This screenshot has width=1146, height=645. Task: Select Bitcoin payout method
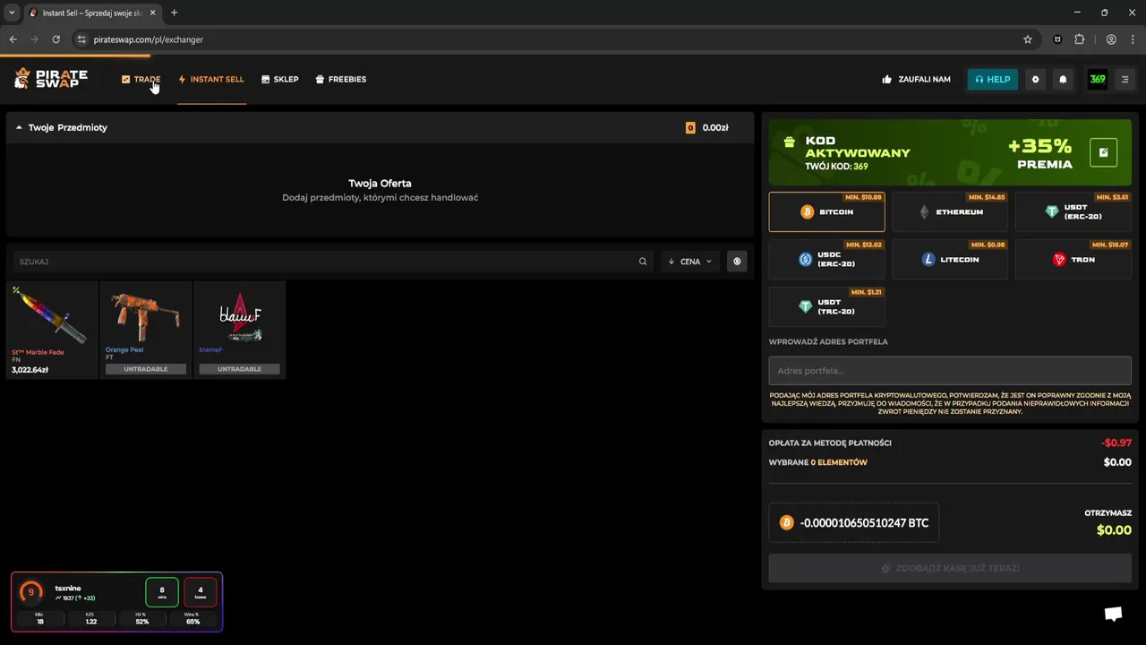826,212
